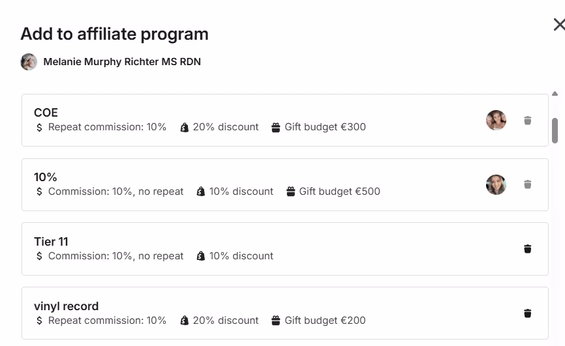
Task: Choose the 10% affiliate program
Action: coord(261,177)
